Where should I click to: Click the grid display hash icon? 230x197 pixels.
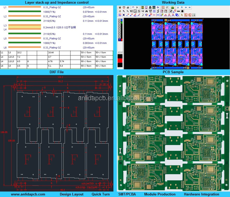(154, 11)
